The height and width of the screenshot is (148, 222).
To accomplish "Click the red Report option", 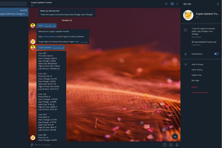I will tap(194, 87).
